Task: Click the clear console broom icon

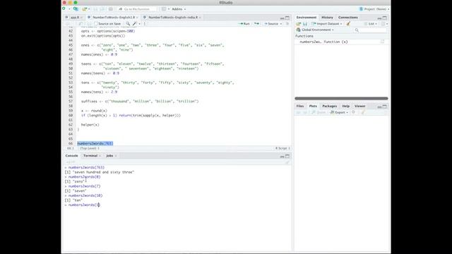Action: point(287,162)
